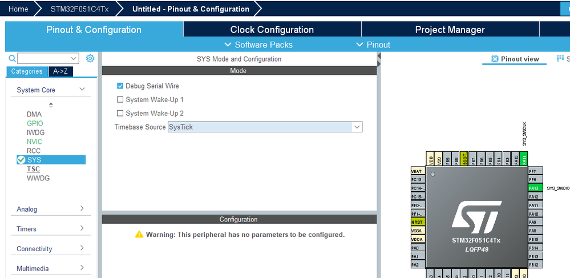Viewport: 570px width, 278px height.
Task: Click the Configuration section header
Action: 239,219
